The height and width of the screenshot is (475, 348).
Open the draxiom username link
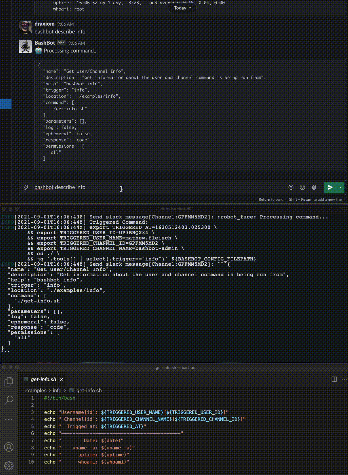click(x=45, y=24)
